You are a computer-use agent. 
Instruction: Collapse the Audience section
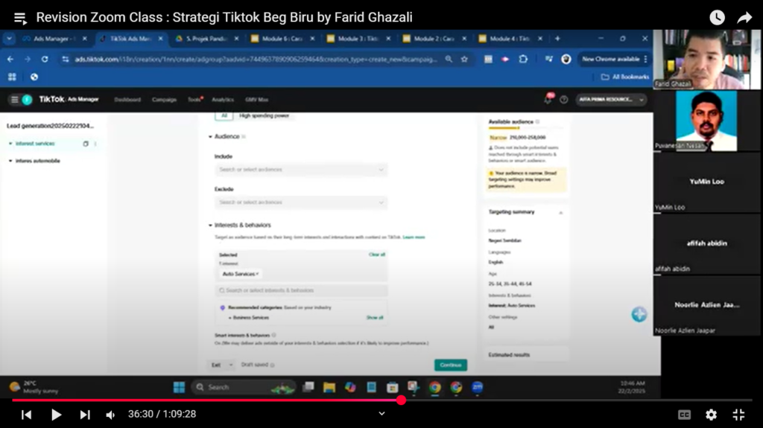pyautogui.click(x=210, y=137)
